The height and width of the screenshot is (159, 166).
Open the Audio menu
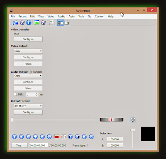[61, 17]
